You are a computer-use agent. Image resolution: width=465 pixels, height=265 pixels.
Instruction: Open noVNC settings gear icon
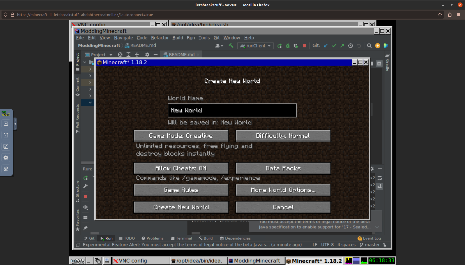click(6, 158)
